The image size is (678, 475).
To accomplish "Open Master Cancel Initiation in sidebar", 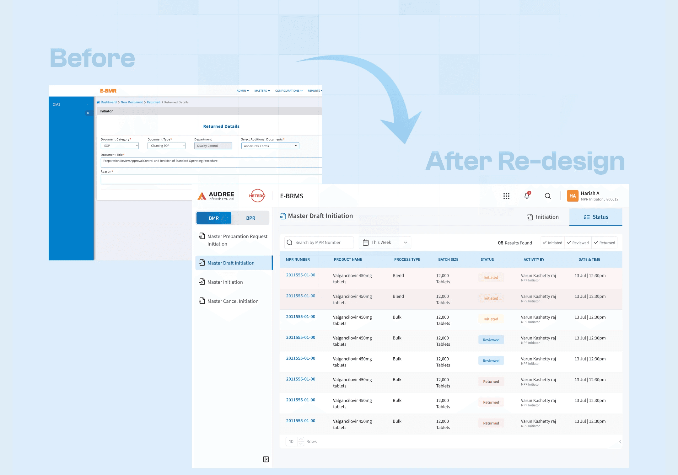I will click(x=233, y=301).
